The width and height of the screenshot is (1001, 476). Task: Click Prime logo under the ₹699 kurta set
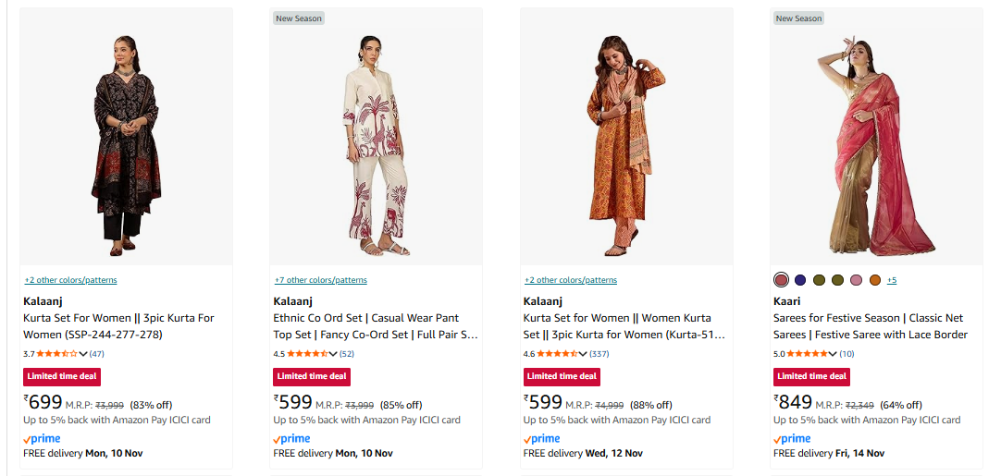pyautogui.click(x=42, y=438)
